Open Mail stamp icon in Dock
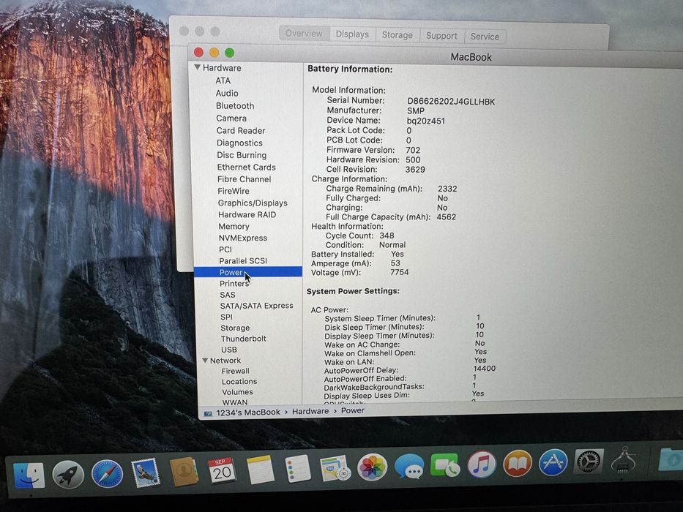 tap(146, 473)
